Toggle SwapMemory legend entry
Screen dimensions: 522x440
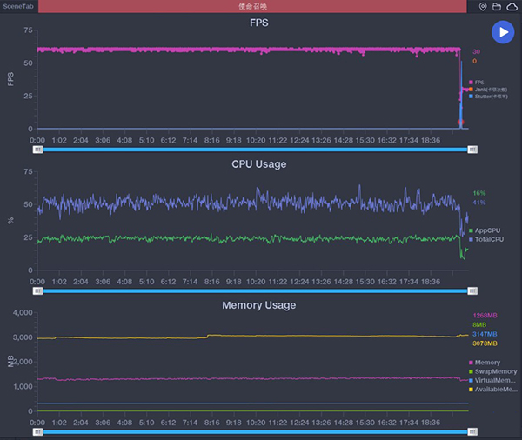[x=492, y=371]
